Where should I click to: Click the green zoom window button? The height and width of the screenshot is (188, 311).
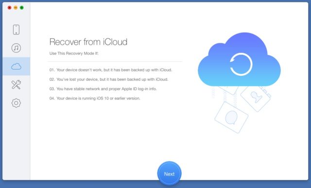(21, 8)
